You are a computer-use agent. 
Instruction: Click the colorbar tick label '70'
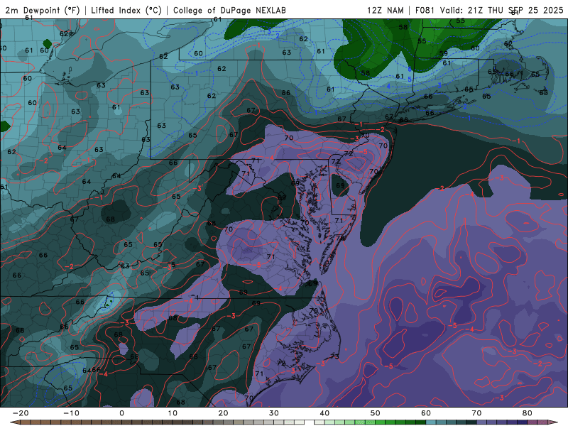[476, 413]
